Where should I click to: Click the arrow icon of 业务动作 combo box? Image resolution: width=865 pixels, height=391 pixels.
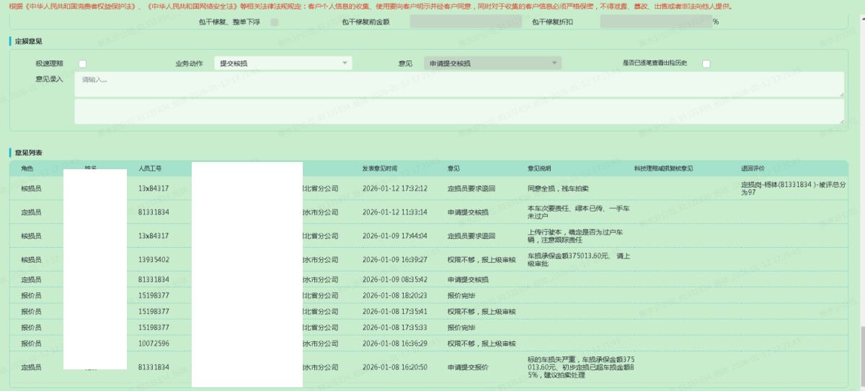point(345,63)
